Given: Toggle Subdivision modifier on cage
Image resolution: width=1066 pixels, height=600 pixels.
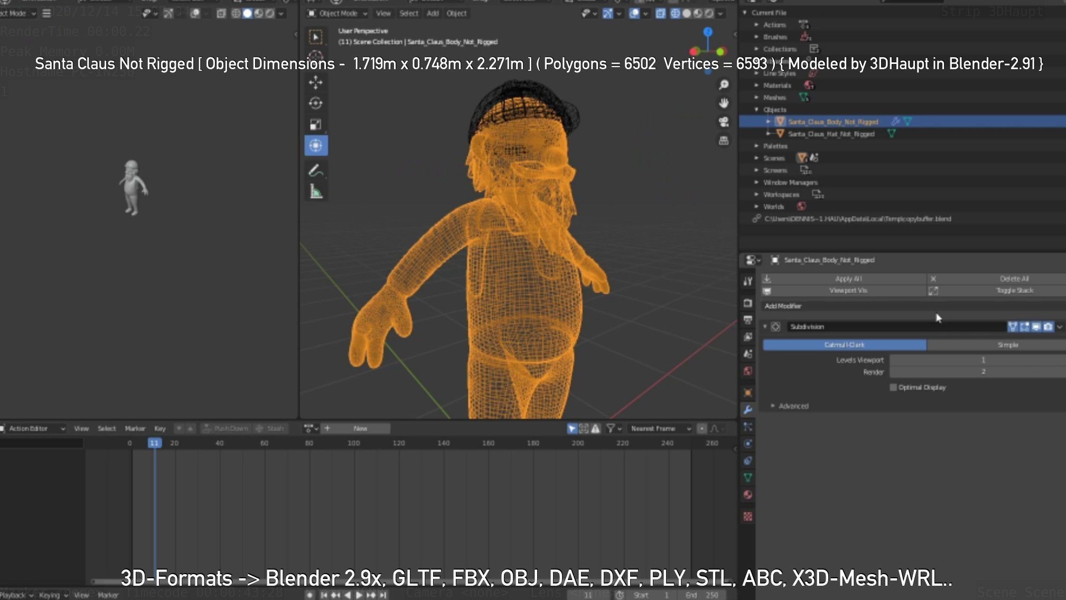Looking at the screenshot, I should (x=1013, y=327).
